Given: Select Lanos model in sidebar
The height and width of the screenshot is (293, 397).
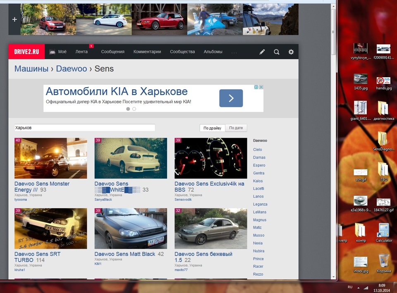Looking at the screenshot, I should [258, 196].
